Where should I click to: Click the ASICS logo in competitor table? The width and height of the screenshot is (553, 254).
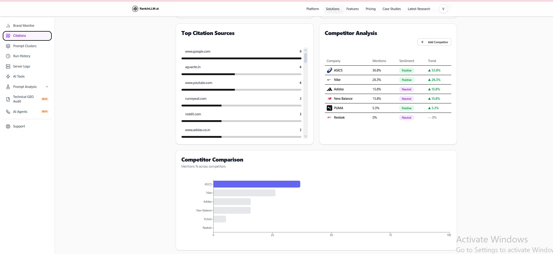pos(329,71)
